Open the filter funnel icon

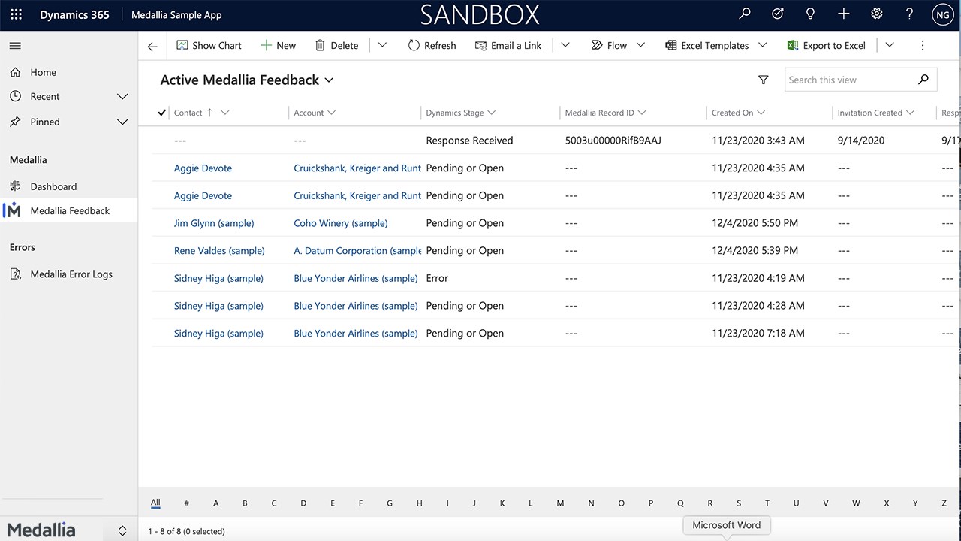[764, 80]
